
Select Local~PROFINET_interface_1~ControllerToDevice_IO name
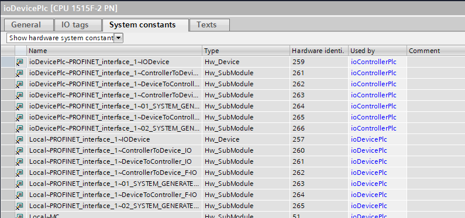pos(115,150)
